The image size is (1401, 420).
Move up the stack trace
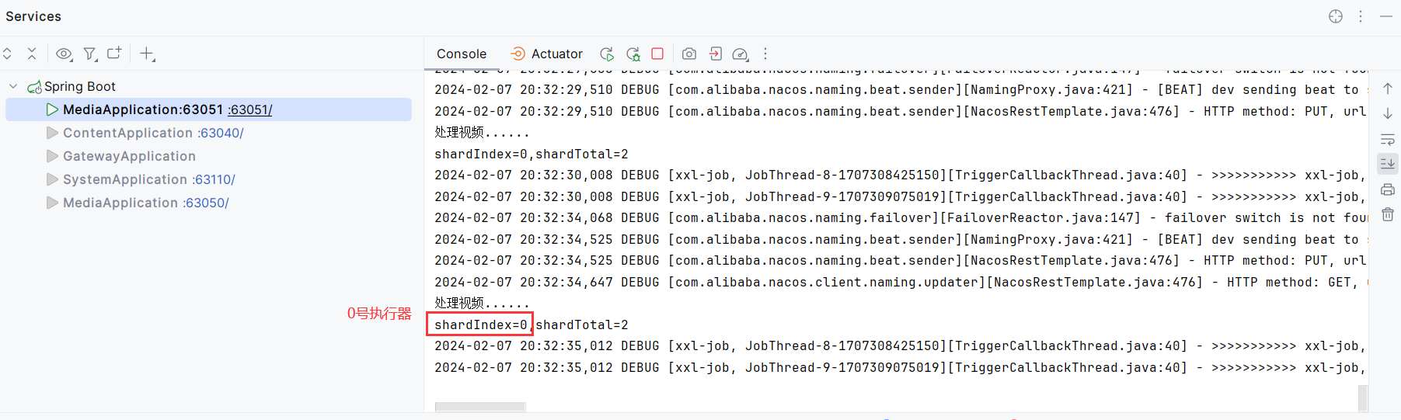1388,89
